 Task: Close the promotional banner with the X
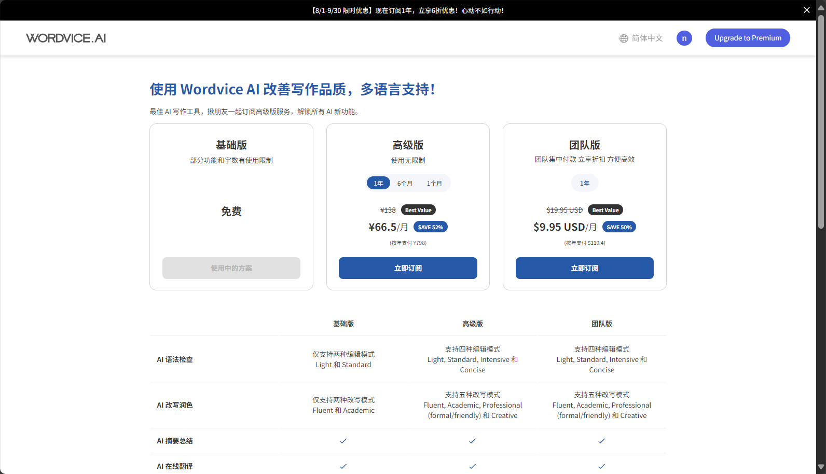[807, 10]
